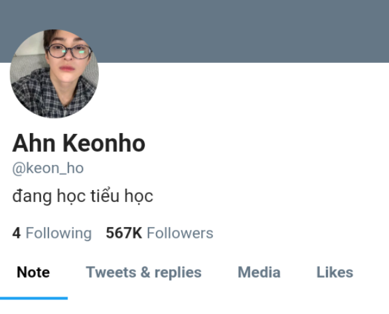
Task: Switch to the Tweets & replies tab
Action: coord(143,272)
